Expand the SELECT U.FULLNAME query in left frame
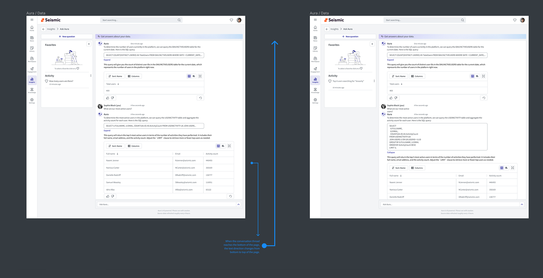Viewport: 543px width, 278px height. tap(107, 131)
